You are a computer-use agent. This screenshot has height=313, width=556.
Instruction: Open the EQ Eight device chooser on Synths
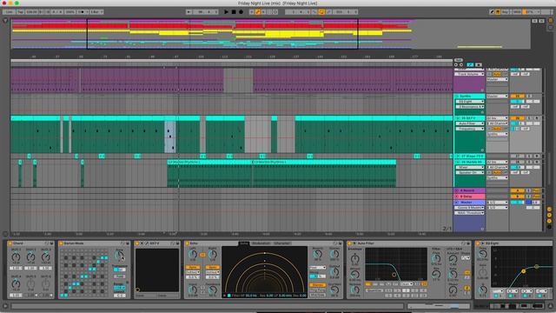(470, 102)
